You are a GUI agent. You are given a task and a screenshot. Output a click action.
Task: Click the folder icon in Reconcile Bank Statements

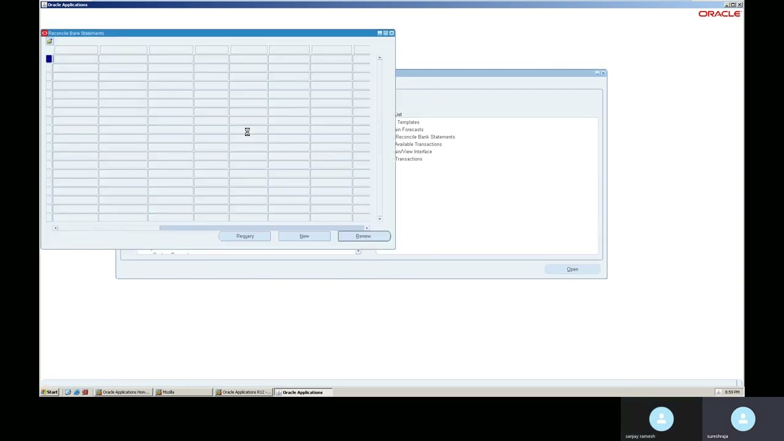[x=50, y=41]
